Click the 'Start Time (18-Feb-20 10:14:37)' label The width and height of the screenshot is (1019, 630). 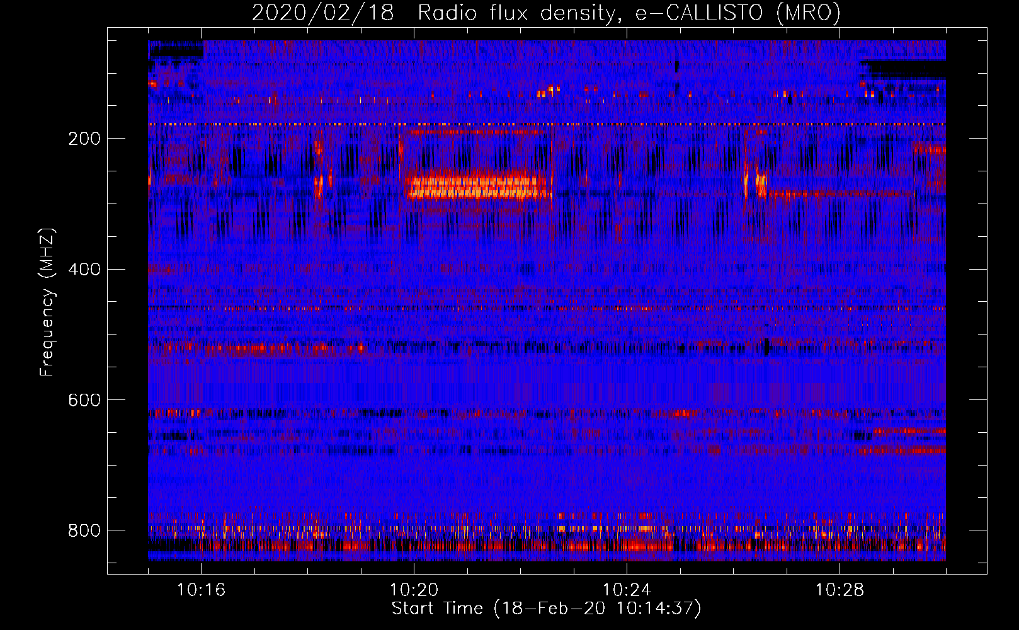tap(546, 609)
